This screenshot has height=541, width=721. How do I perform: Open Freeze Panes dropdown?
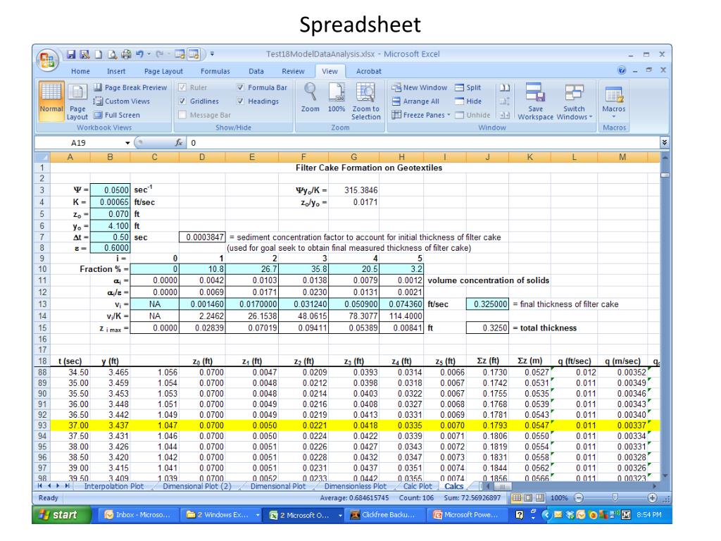421,115
